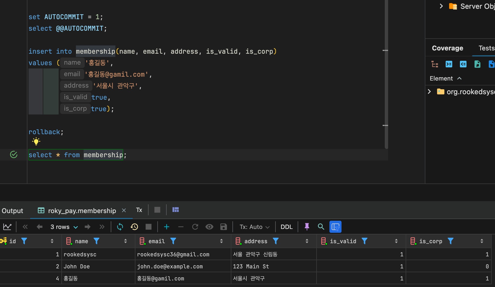Switch to the Output tab

click(x=12, y=211)
